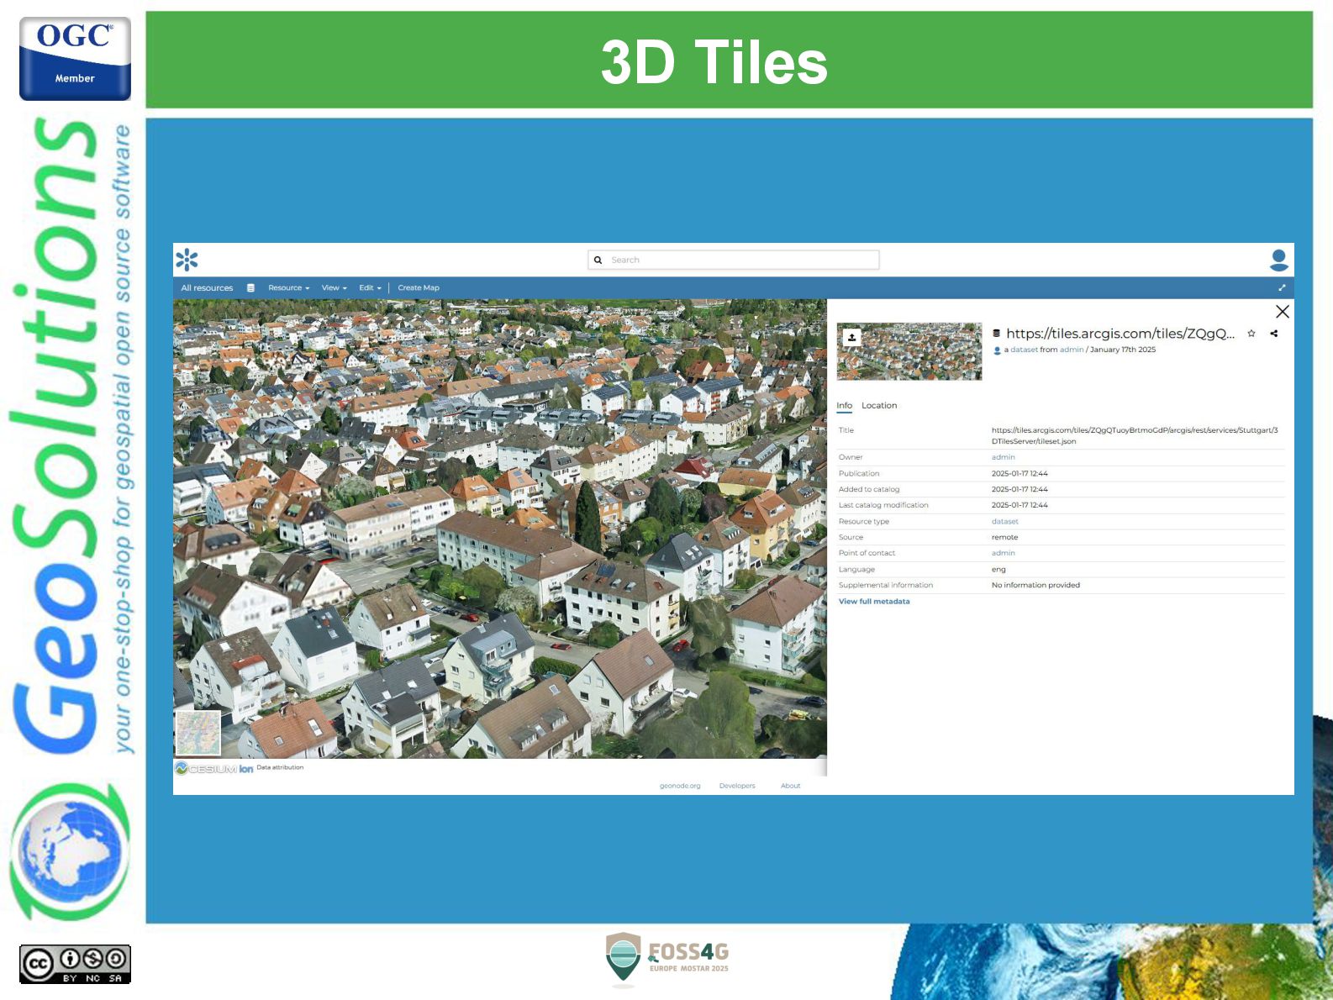The height and width of the screenshot is (1000, 1333).
Task: Open Data attribution link
Action: click(x=280, y=767)
